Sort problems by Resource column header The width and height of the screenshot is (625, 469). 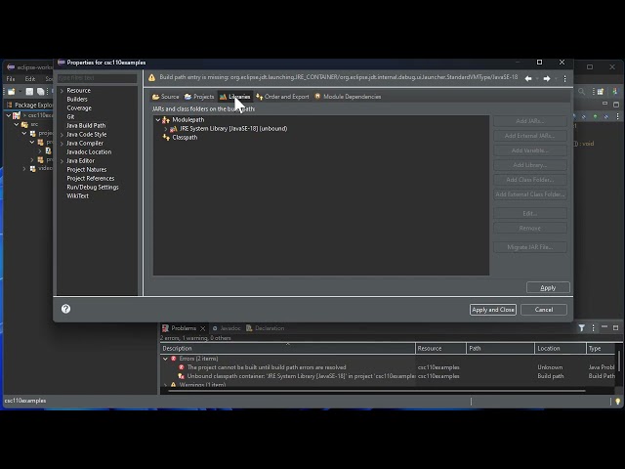pos(440,348)
